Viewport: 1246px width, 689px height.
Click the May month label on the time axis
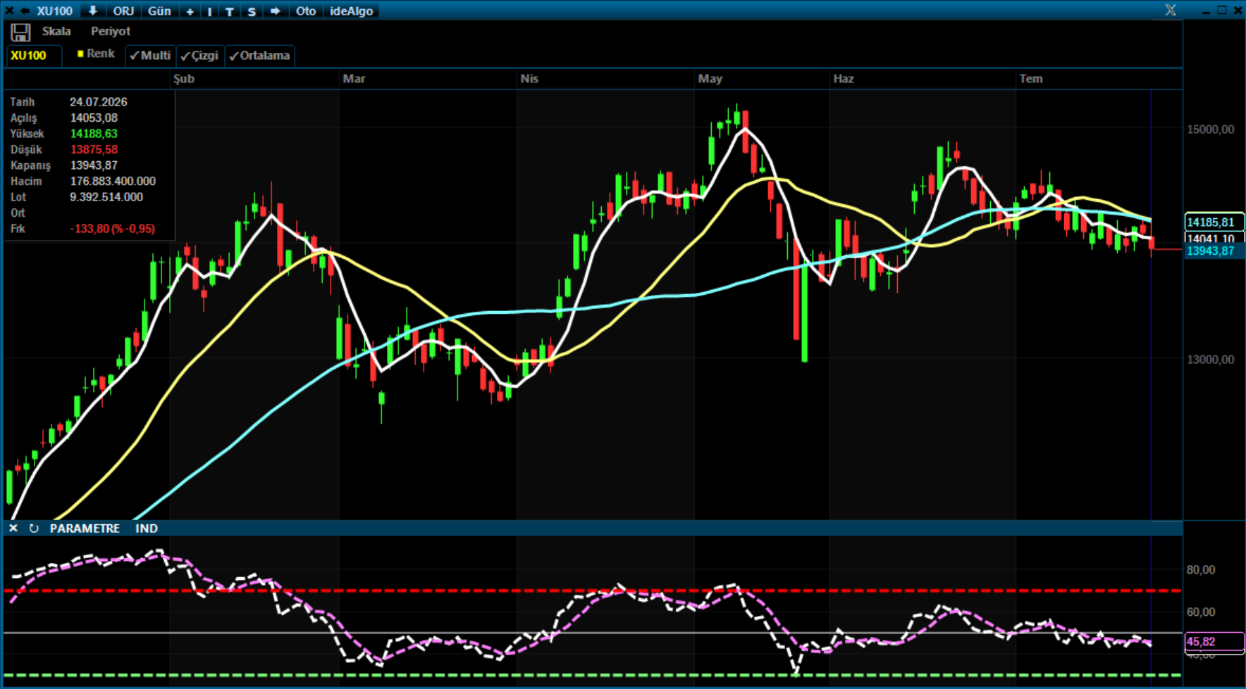[x=710, y=79]
